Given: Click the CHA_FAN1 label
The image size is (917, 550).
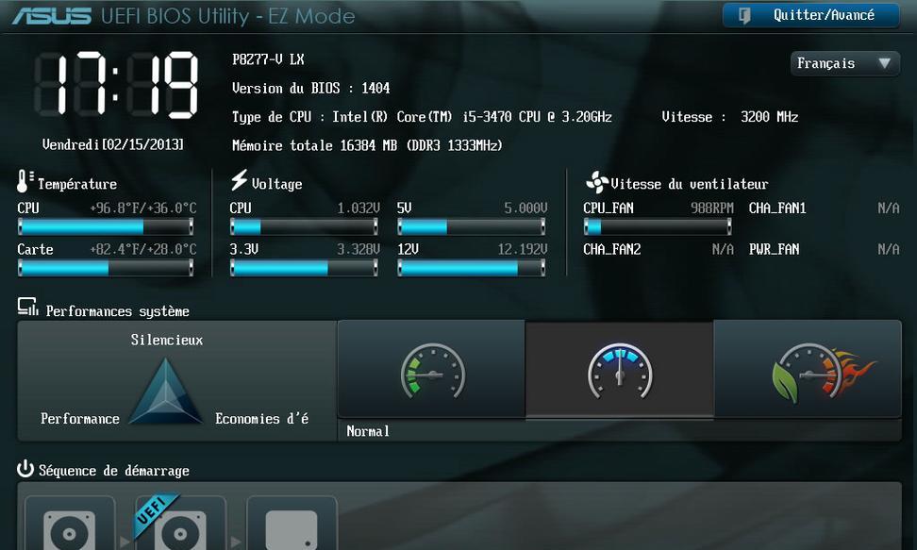Looking at the screenshot, I should 777,208.
